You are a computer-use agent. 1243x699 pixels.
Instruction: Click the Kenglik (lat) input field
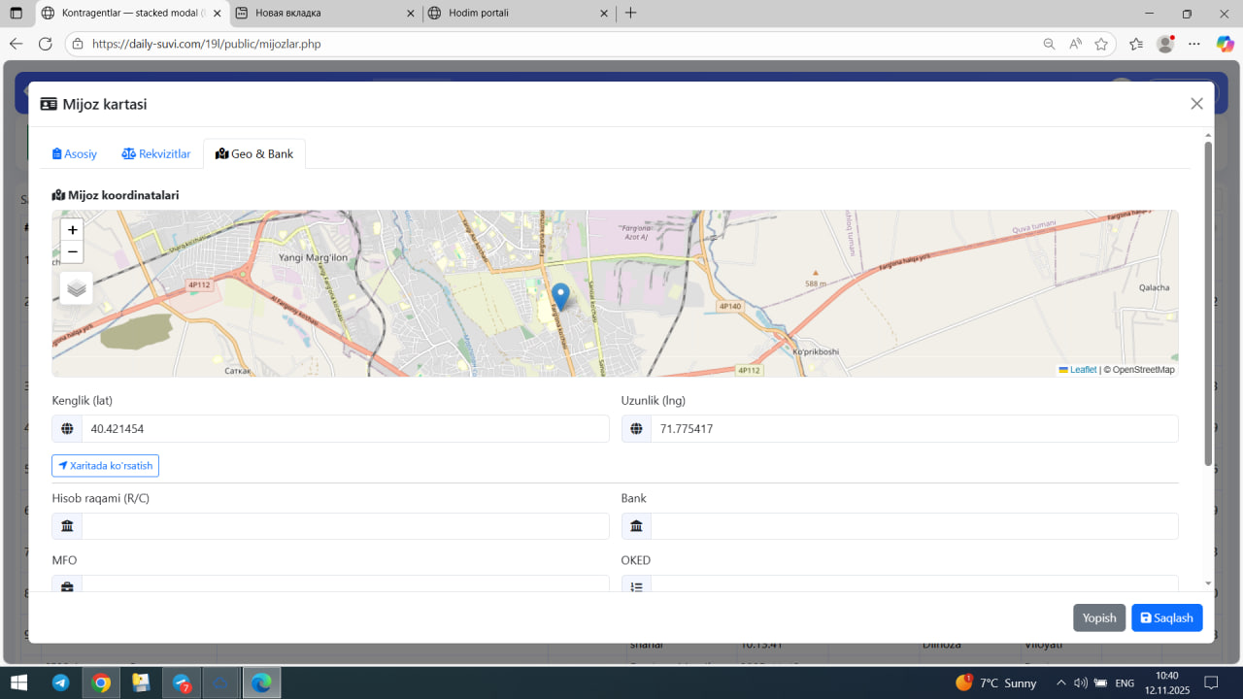tap(345, 429)
